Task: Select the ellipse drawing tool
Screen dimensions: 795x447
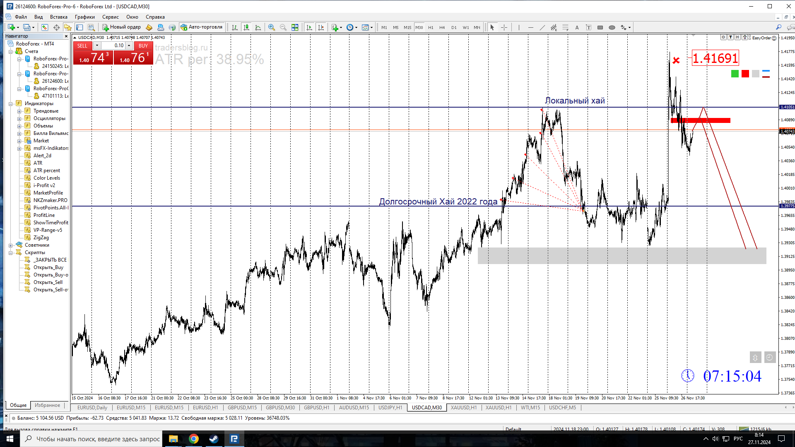Action: click(x=612, y=27)
